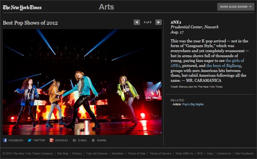Viewport: 257px width, 159px height.
Task: Open Site Feedback in footer
Action: pos(244,153)
